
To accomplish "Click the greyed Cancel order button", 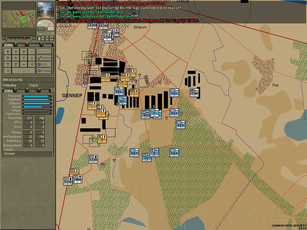I will (44, 51).
